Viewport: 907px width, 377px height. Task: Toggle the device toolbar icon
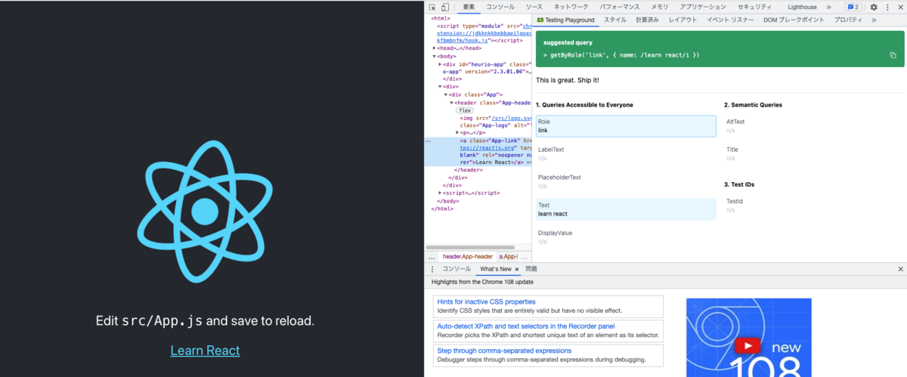[x=445, y=7]
